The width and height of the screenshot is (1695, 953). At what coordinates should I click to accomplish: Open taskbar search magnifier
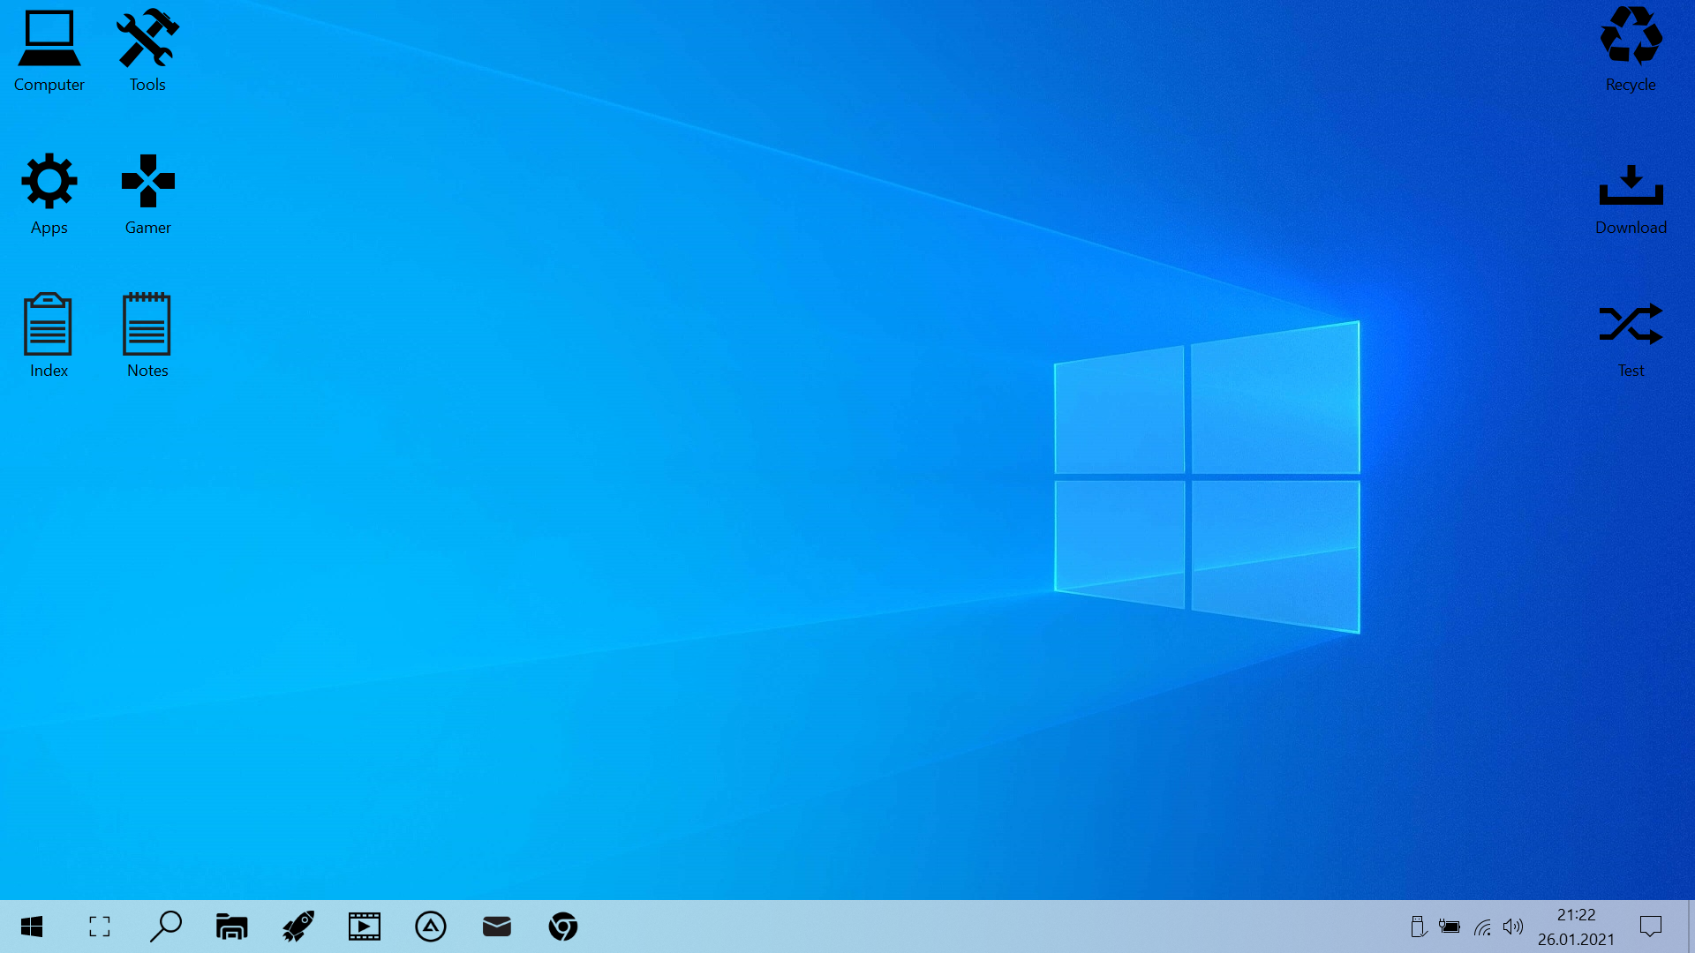coord(165,927)
